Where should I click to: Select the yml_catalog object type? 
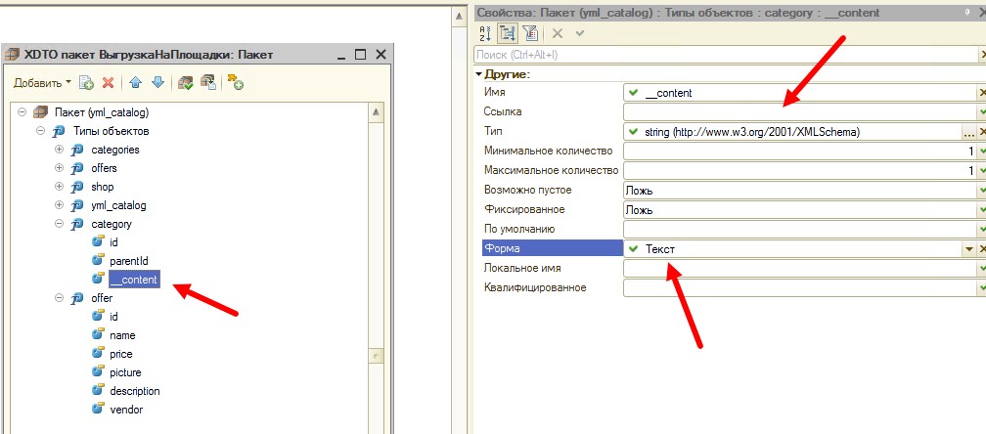[118, 205]
